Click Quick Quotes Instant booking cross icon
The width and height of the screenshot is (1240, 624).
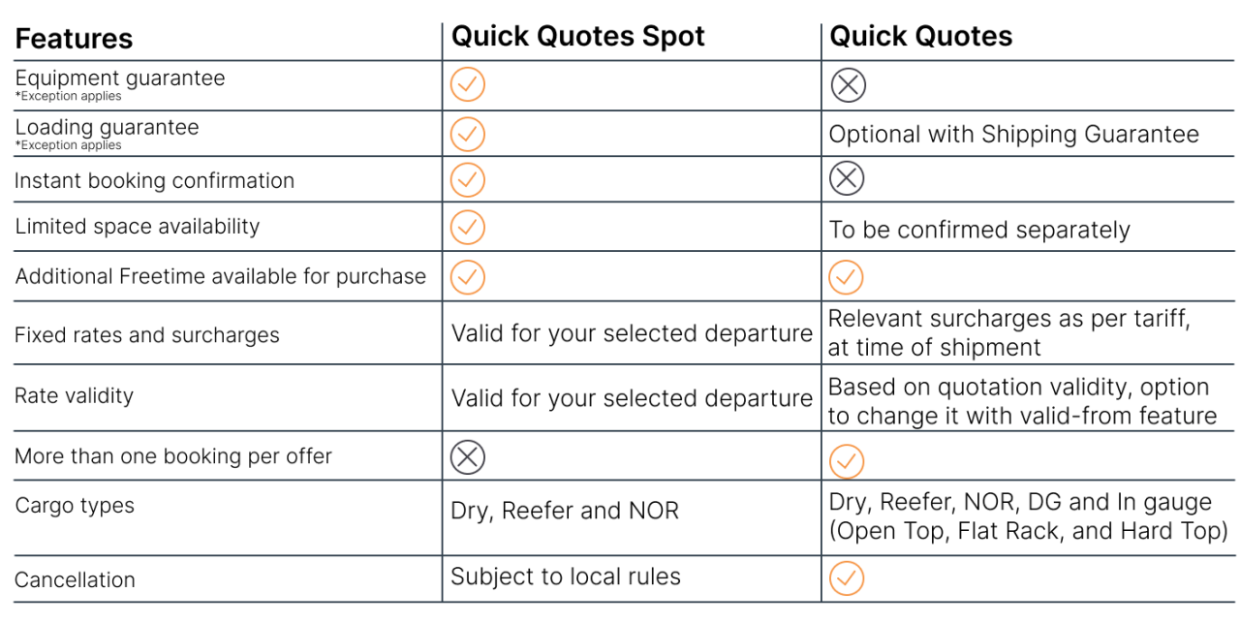pos(848,178)
